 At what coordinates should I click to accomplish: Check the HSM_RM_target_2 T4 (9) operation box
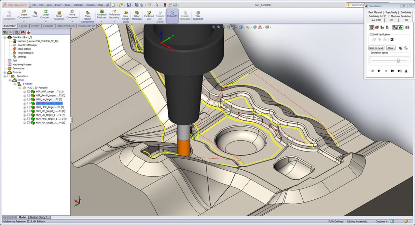coord(29,123)
